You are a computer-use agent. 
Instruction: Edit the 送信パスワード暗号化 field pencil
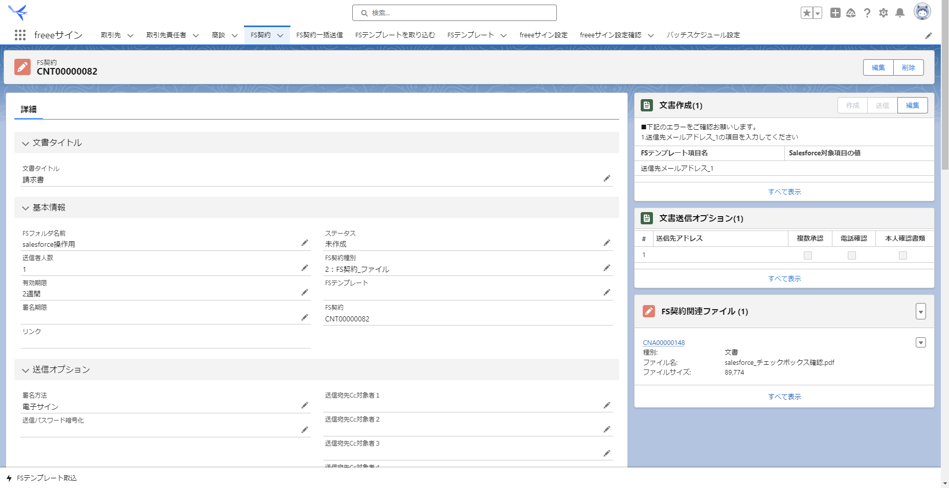pyautogui.click(x=305, y=430)
